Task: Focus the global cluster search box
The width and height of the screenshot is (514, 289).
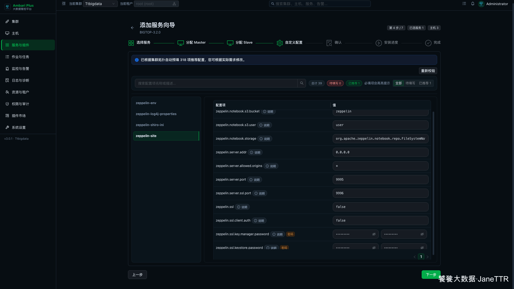Action: 320,4
